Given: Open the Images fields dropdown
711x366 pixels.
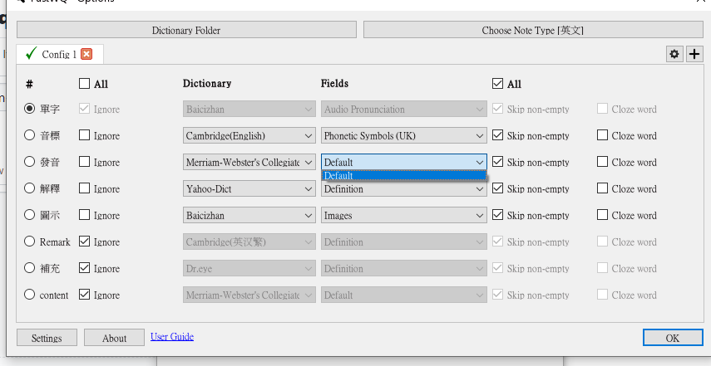Looking at the screenshot, I should tap(404, 215).
